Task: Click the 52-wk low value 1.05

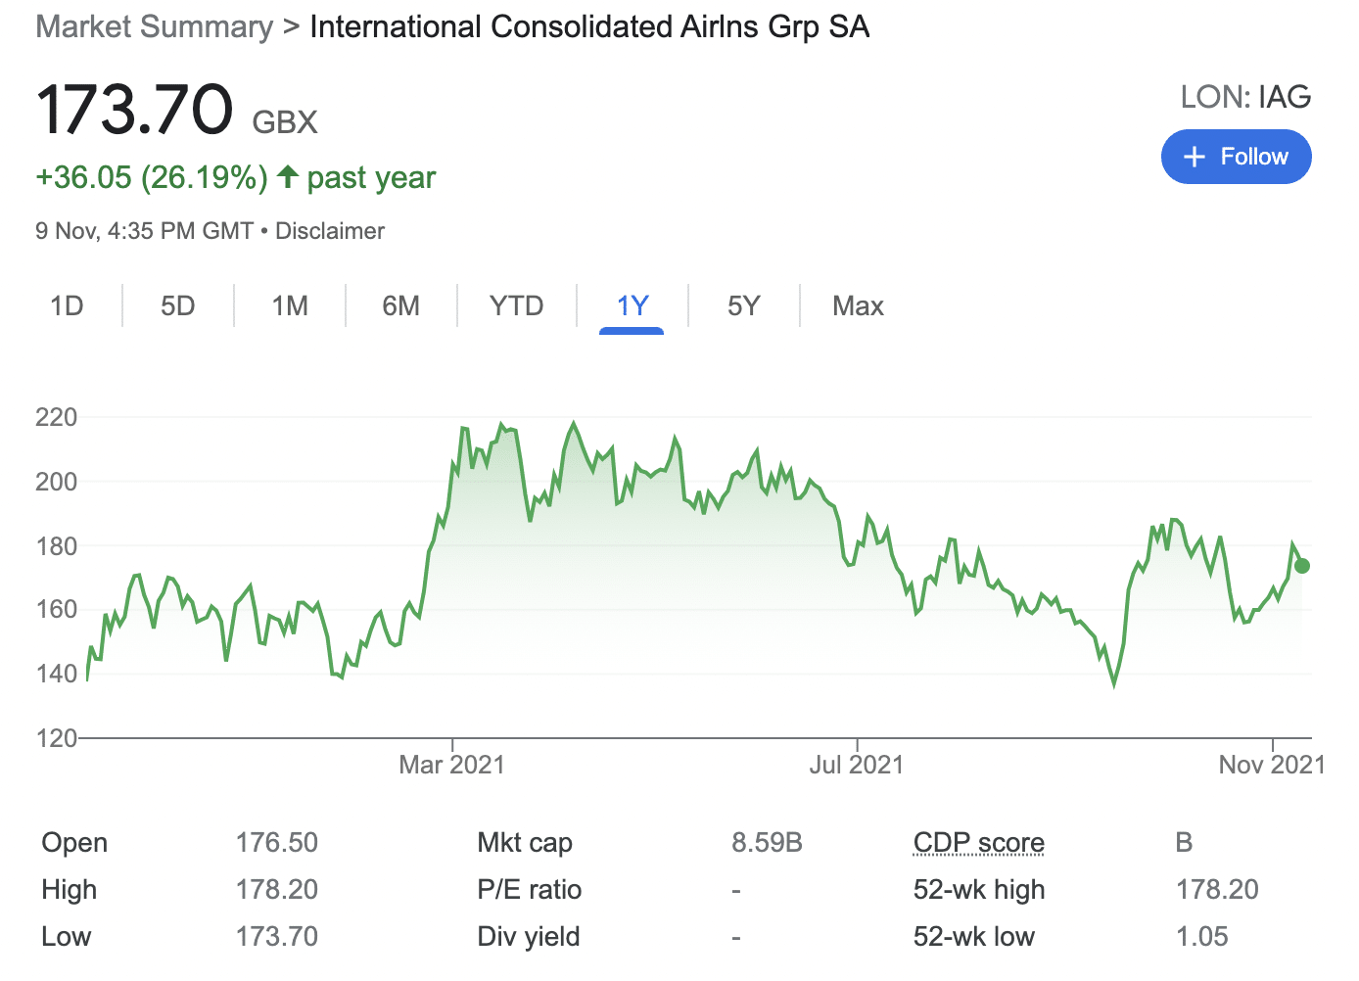Action: coord(1202,937)
